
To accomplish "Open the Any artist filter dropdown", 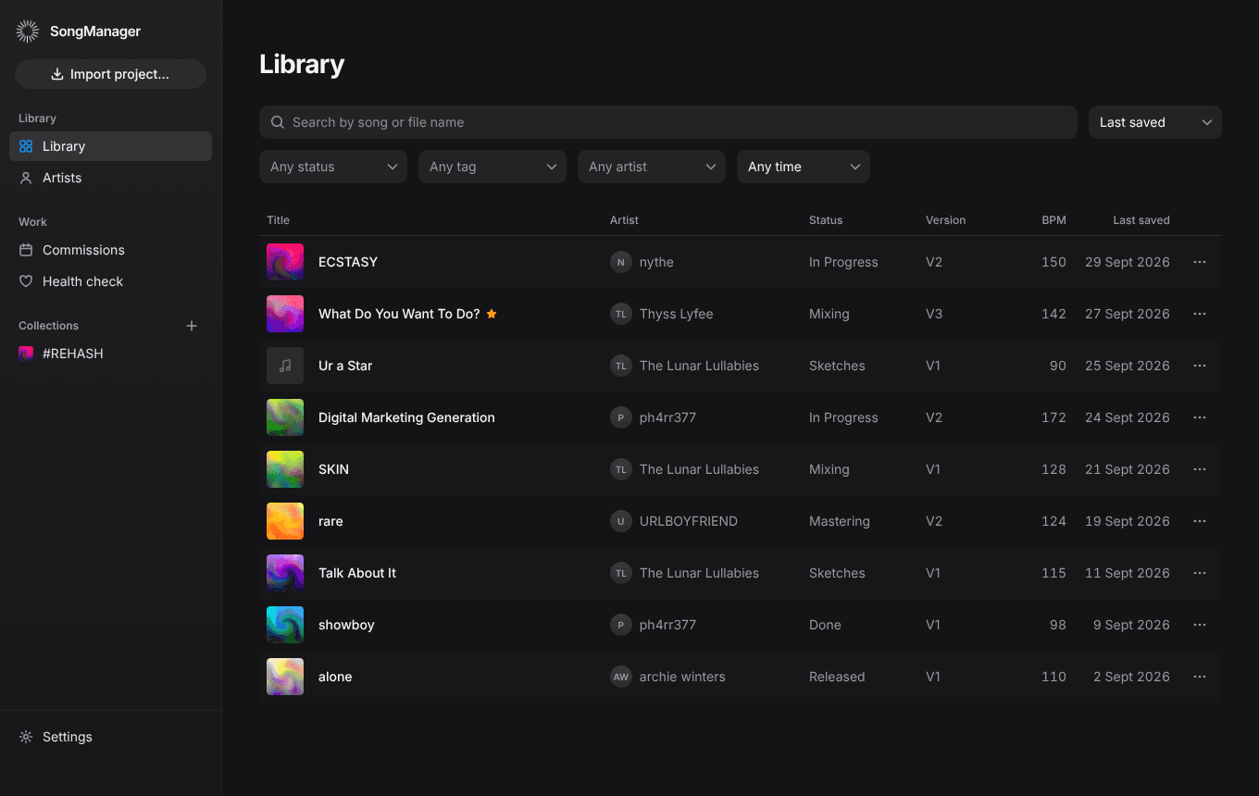I will [652, 167].
